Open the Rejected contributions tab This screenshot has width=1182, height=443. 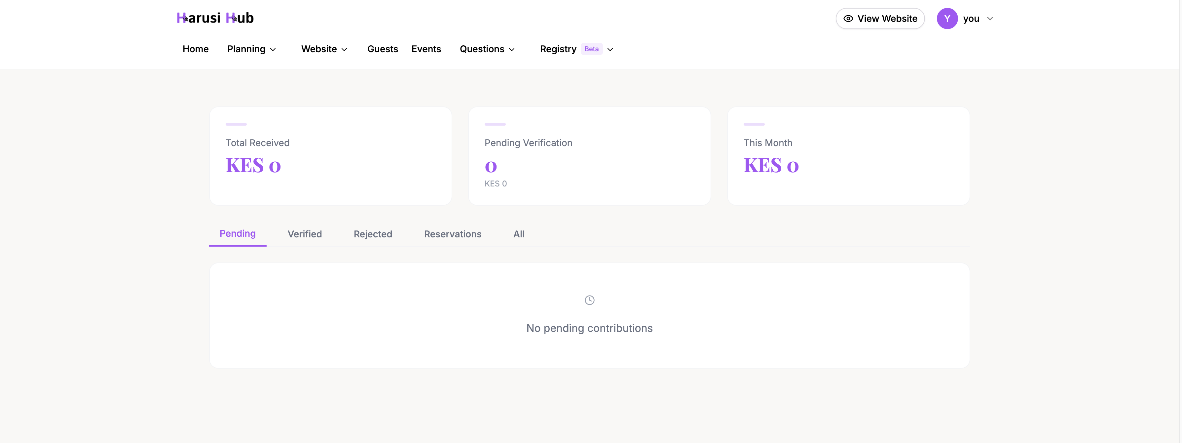point(373,234)
